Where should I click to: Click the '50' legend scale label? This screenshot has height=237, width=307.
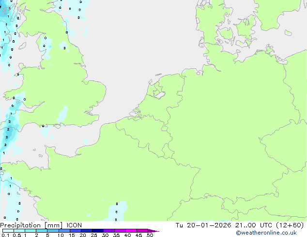click(150, 235)
